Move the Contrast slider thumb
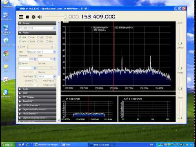196x147 pixels. [x=180, y=68]
